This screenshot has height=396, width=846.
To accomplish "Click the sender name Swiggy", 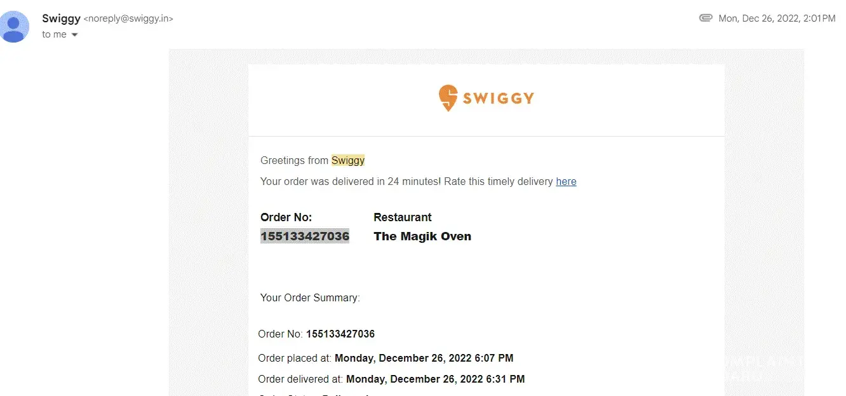I will (x=61, y=18).
